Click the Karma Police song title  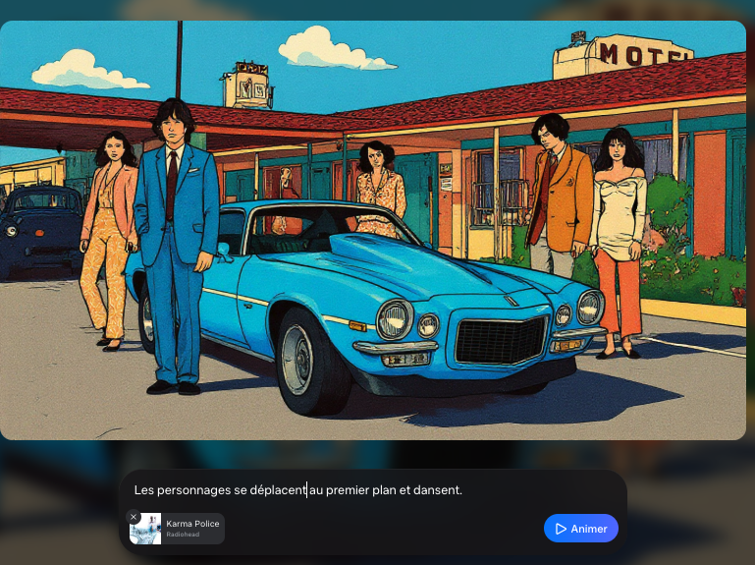[x=192, y=524]
